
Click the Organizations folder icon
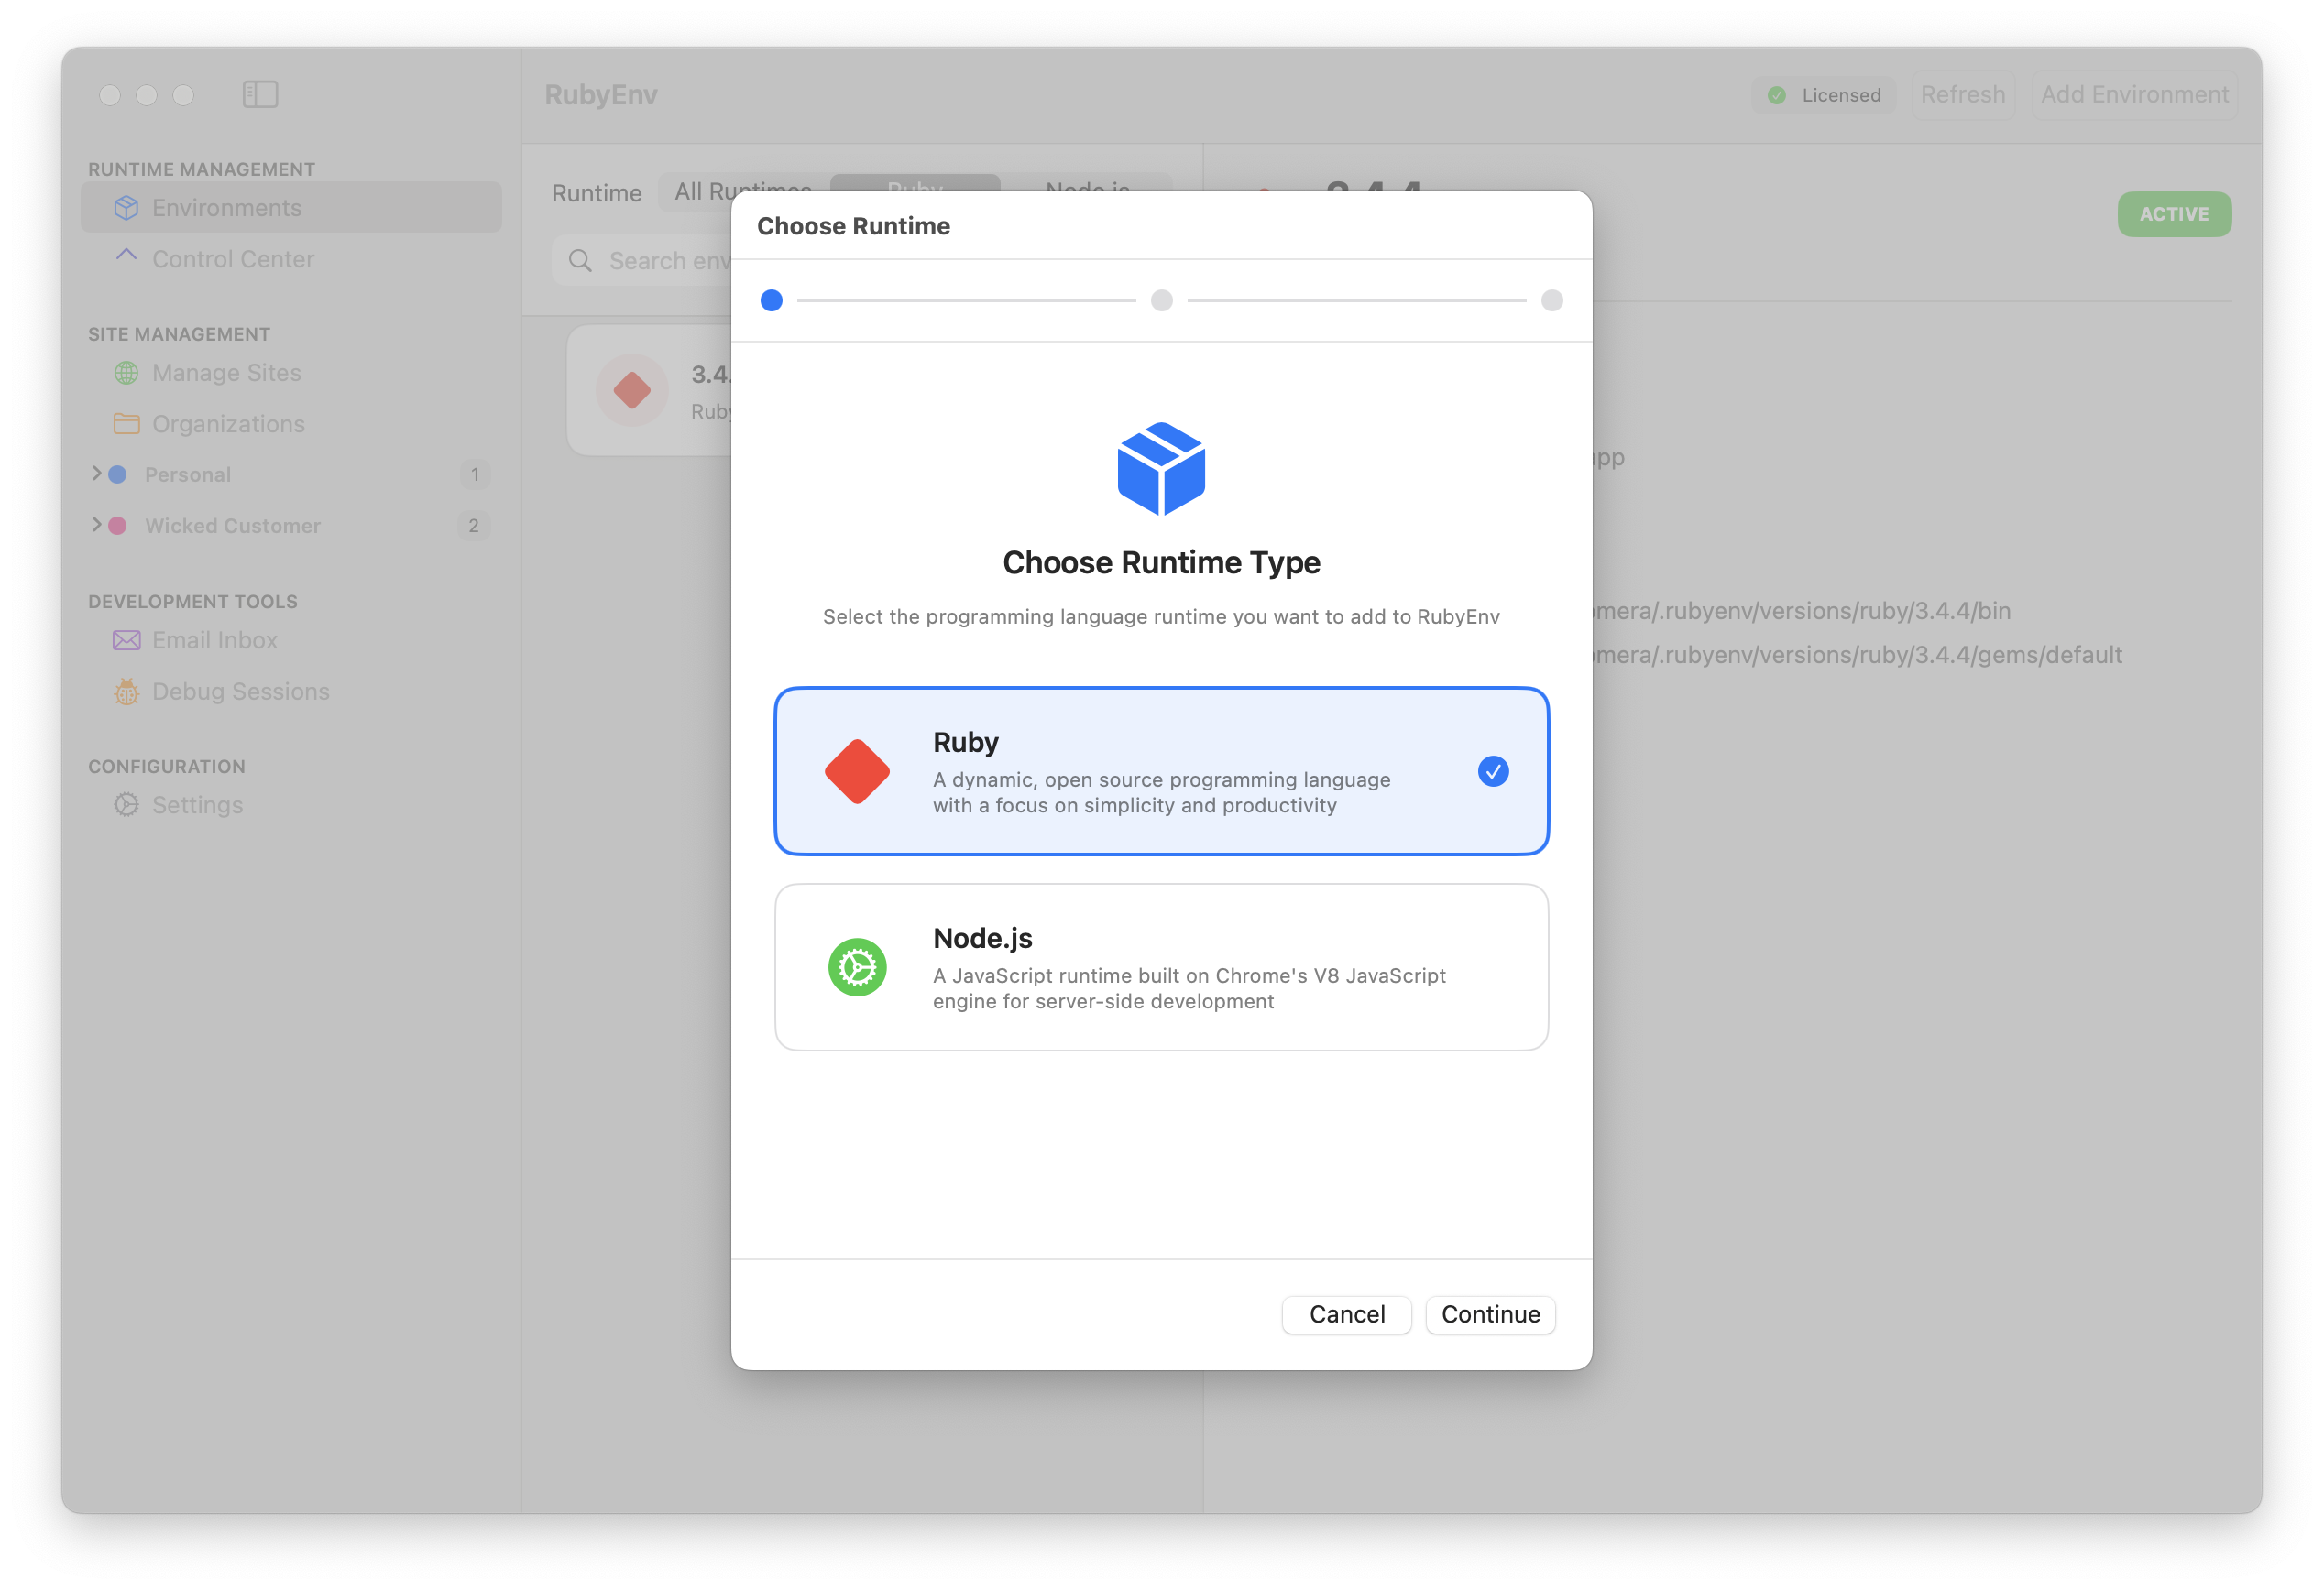[126, 424]
